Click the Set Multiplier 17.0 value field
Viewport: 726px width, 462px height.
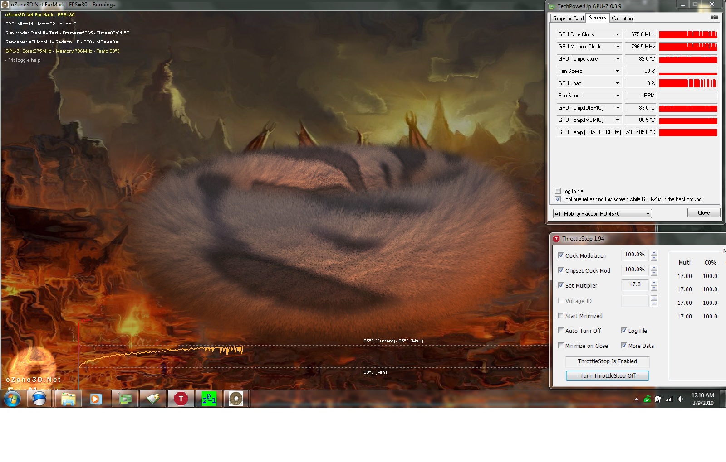(x=635, y=285)
